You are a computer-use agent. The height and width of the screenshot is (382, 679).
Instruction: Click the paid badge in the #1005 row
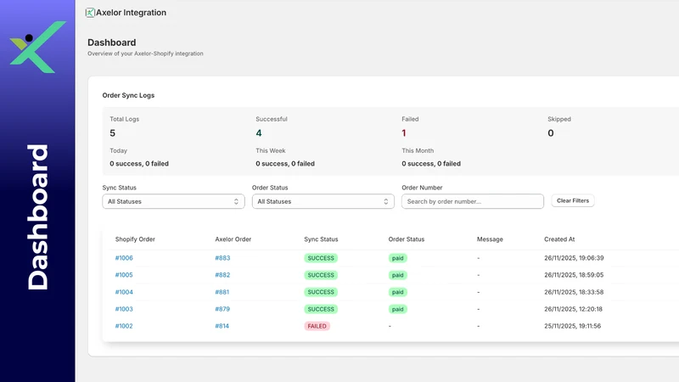[397, 275]
